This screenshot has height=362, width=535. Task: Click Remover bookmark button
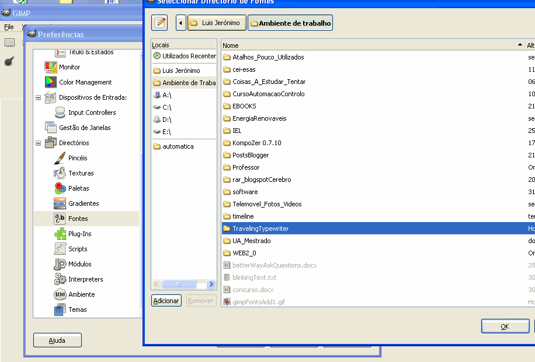[201, 301]
